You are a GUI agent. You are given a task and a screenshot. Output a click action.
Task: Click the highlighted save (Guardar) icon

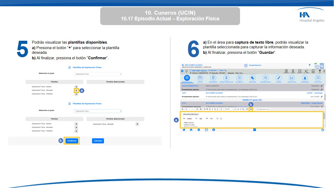coord(251,109)
